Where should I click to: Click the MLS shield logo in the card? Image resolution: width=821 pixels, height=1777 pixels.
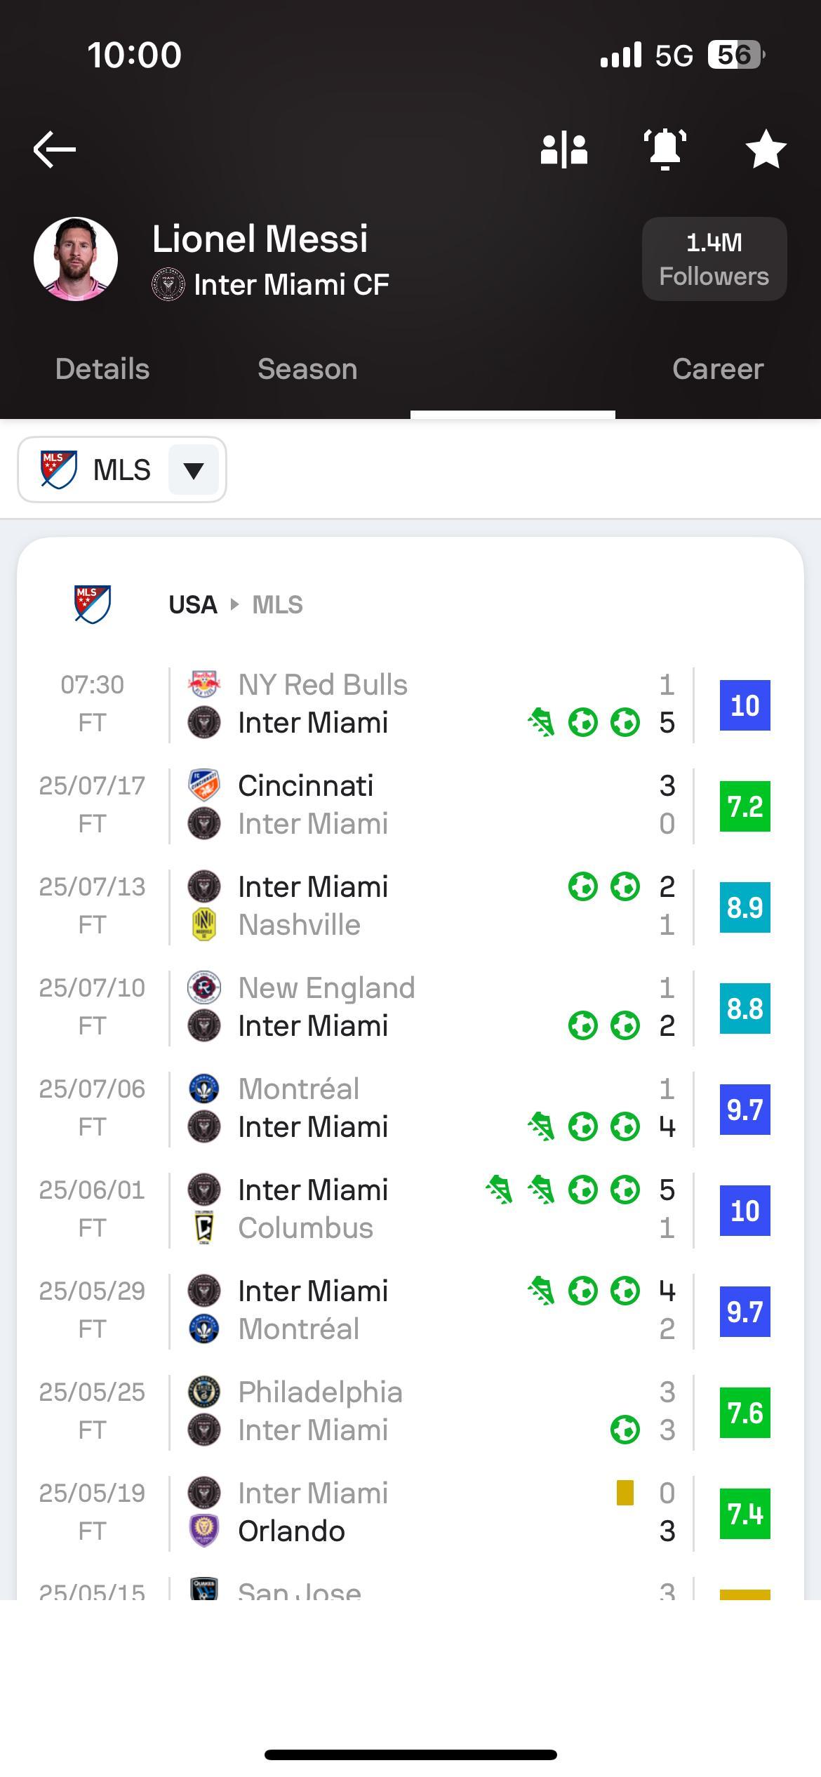click(x=93, y=604)
